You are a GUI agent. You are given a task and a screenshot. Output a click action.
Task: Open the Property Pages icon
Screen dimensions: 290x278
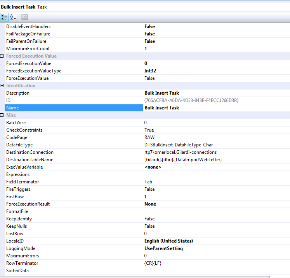pyautogui.click(x=24, y=17)
